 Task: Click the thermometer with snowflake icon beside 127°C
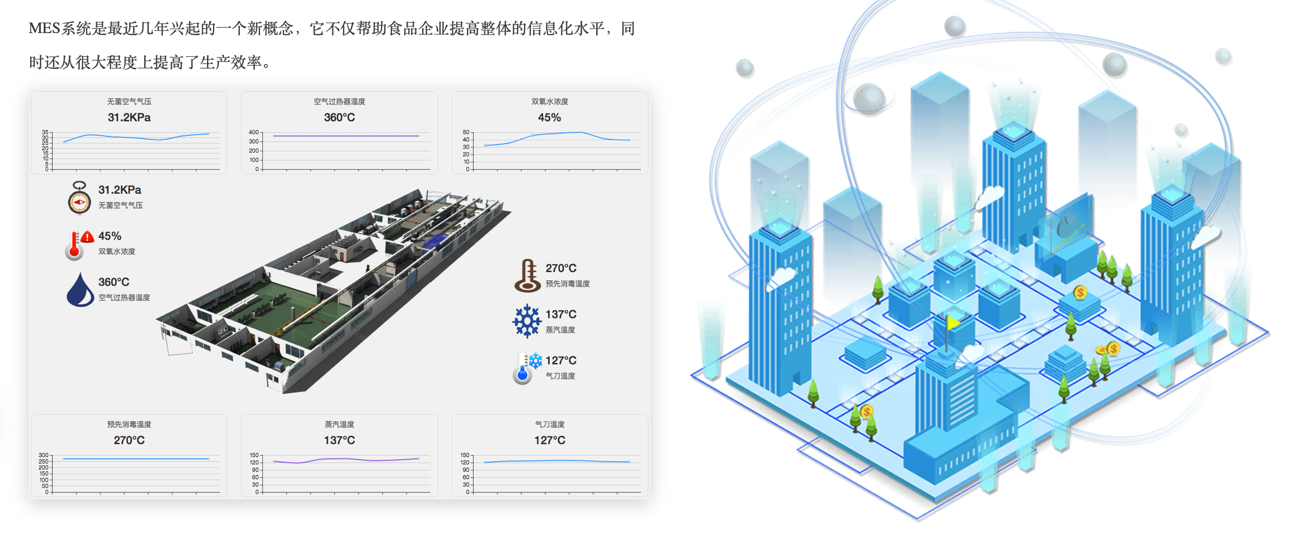point(523,368)
